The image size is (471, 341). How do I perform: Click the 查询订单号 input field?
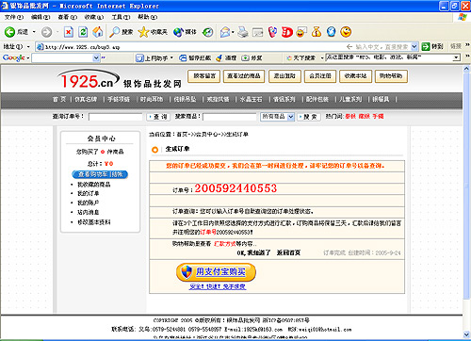pyautogui.click(x=116, y=117)
